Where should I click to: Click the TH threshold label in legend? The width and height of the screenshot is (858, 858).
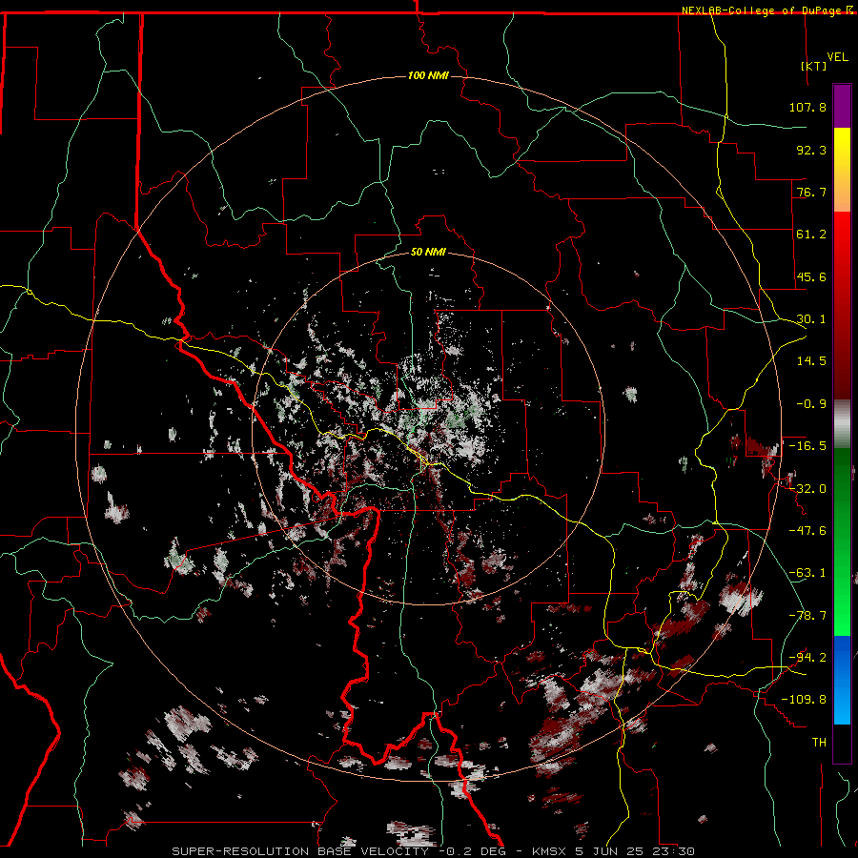(x=819, y=743)
